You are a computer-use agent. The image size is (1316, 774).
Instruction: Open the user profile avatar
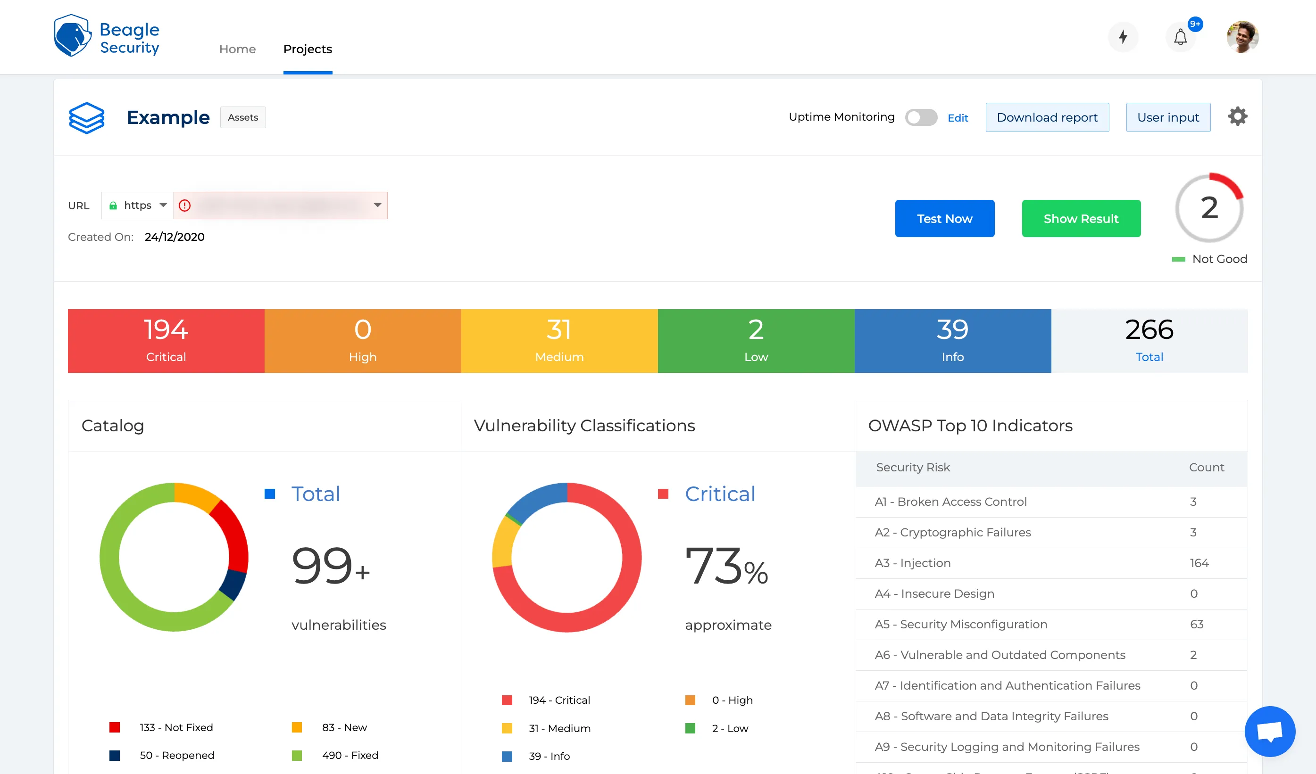[x=1242, y=37]
